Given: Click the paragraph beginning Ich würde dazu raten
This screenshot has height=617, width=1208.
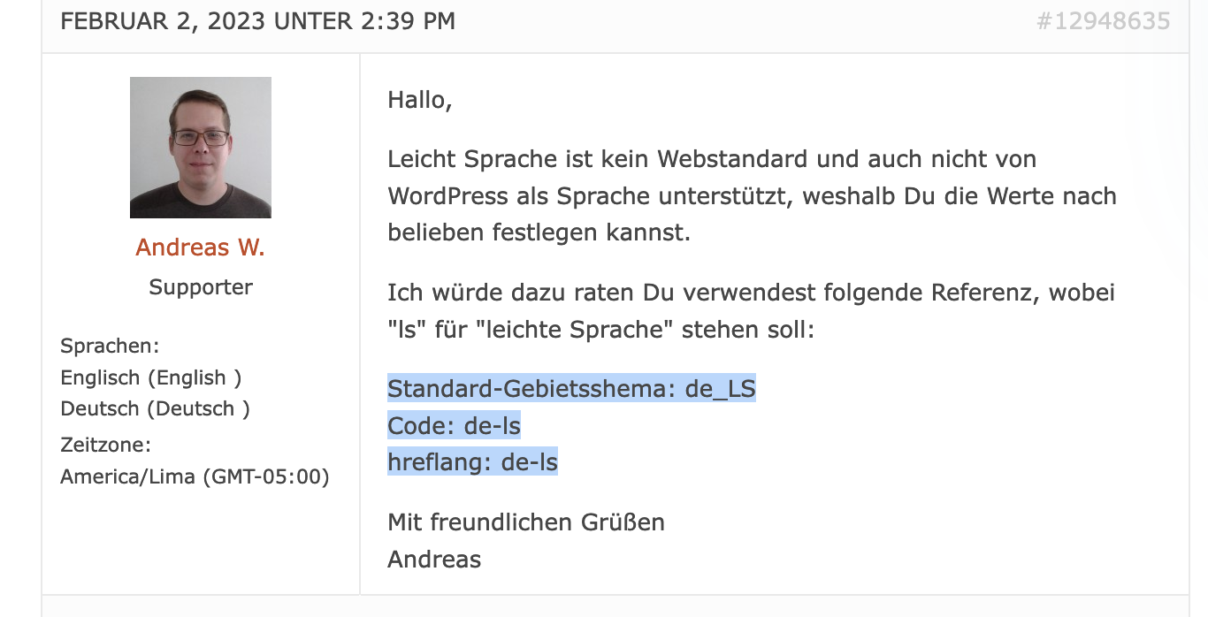Looking at the screenshot, I should click(751, 311).
